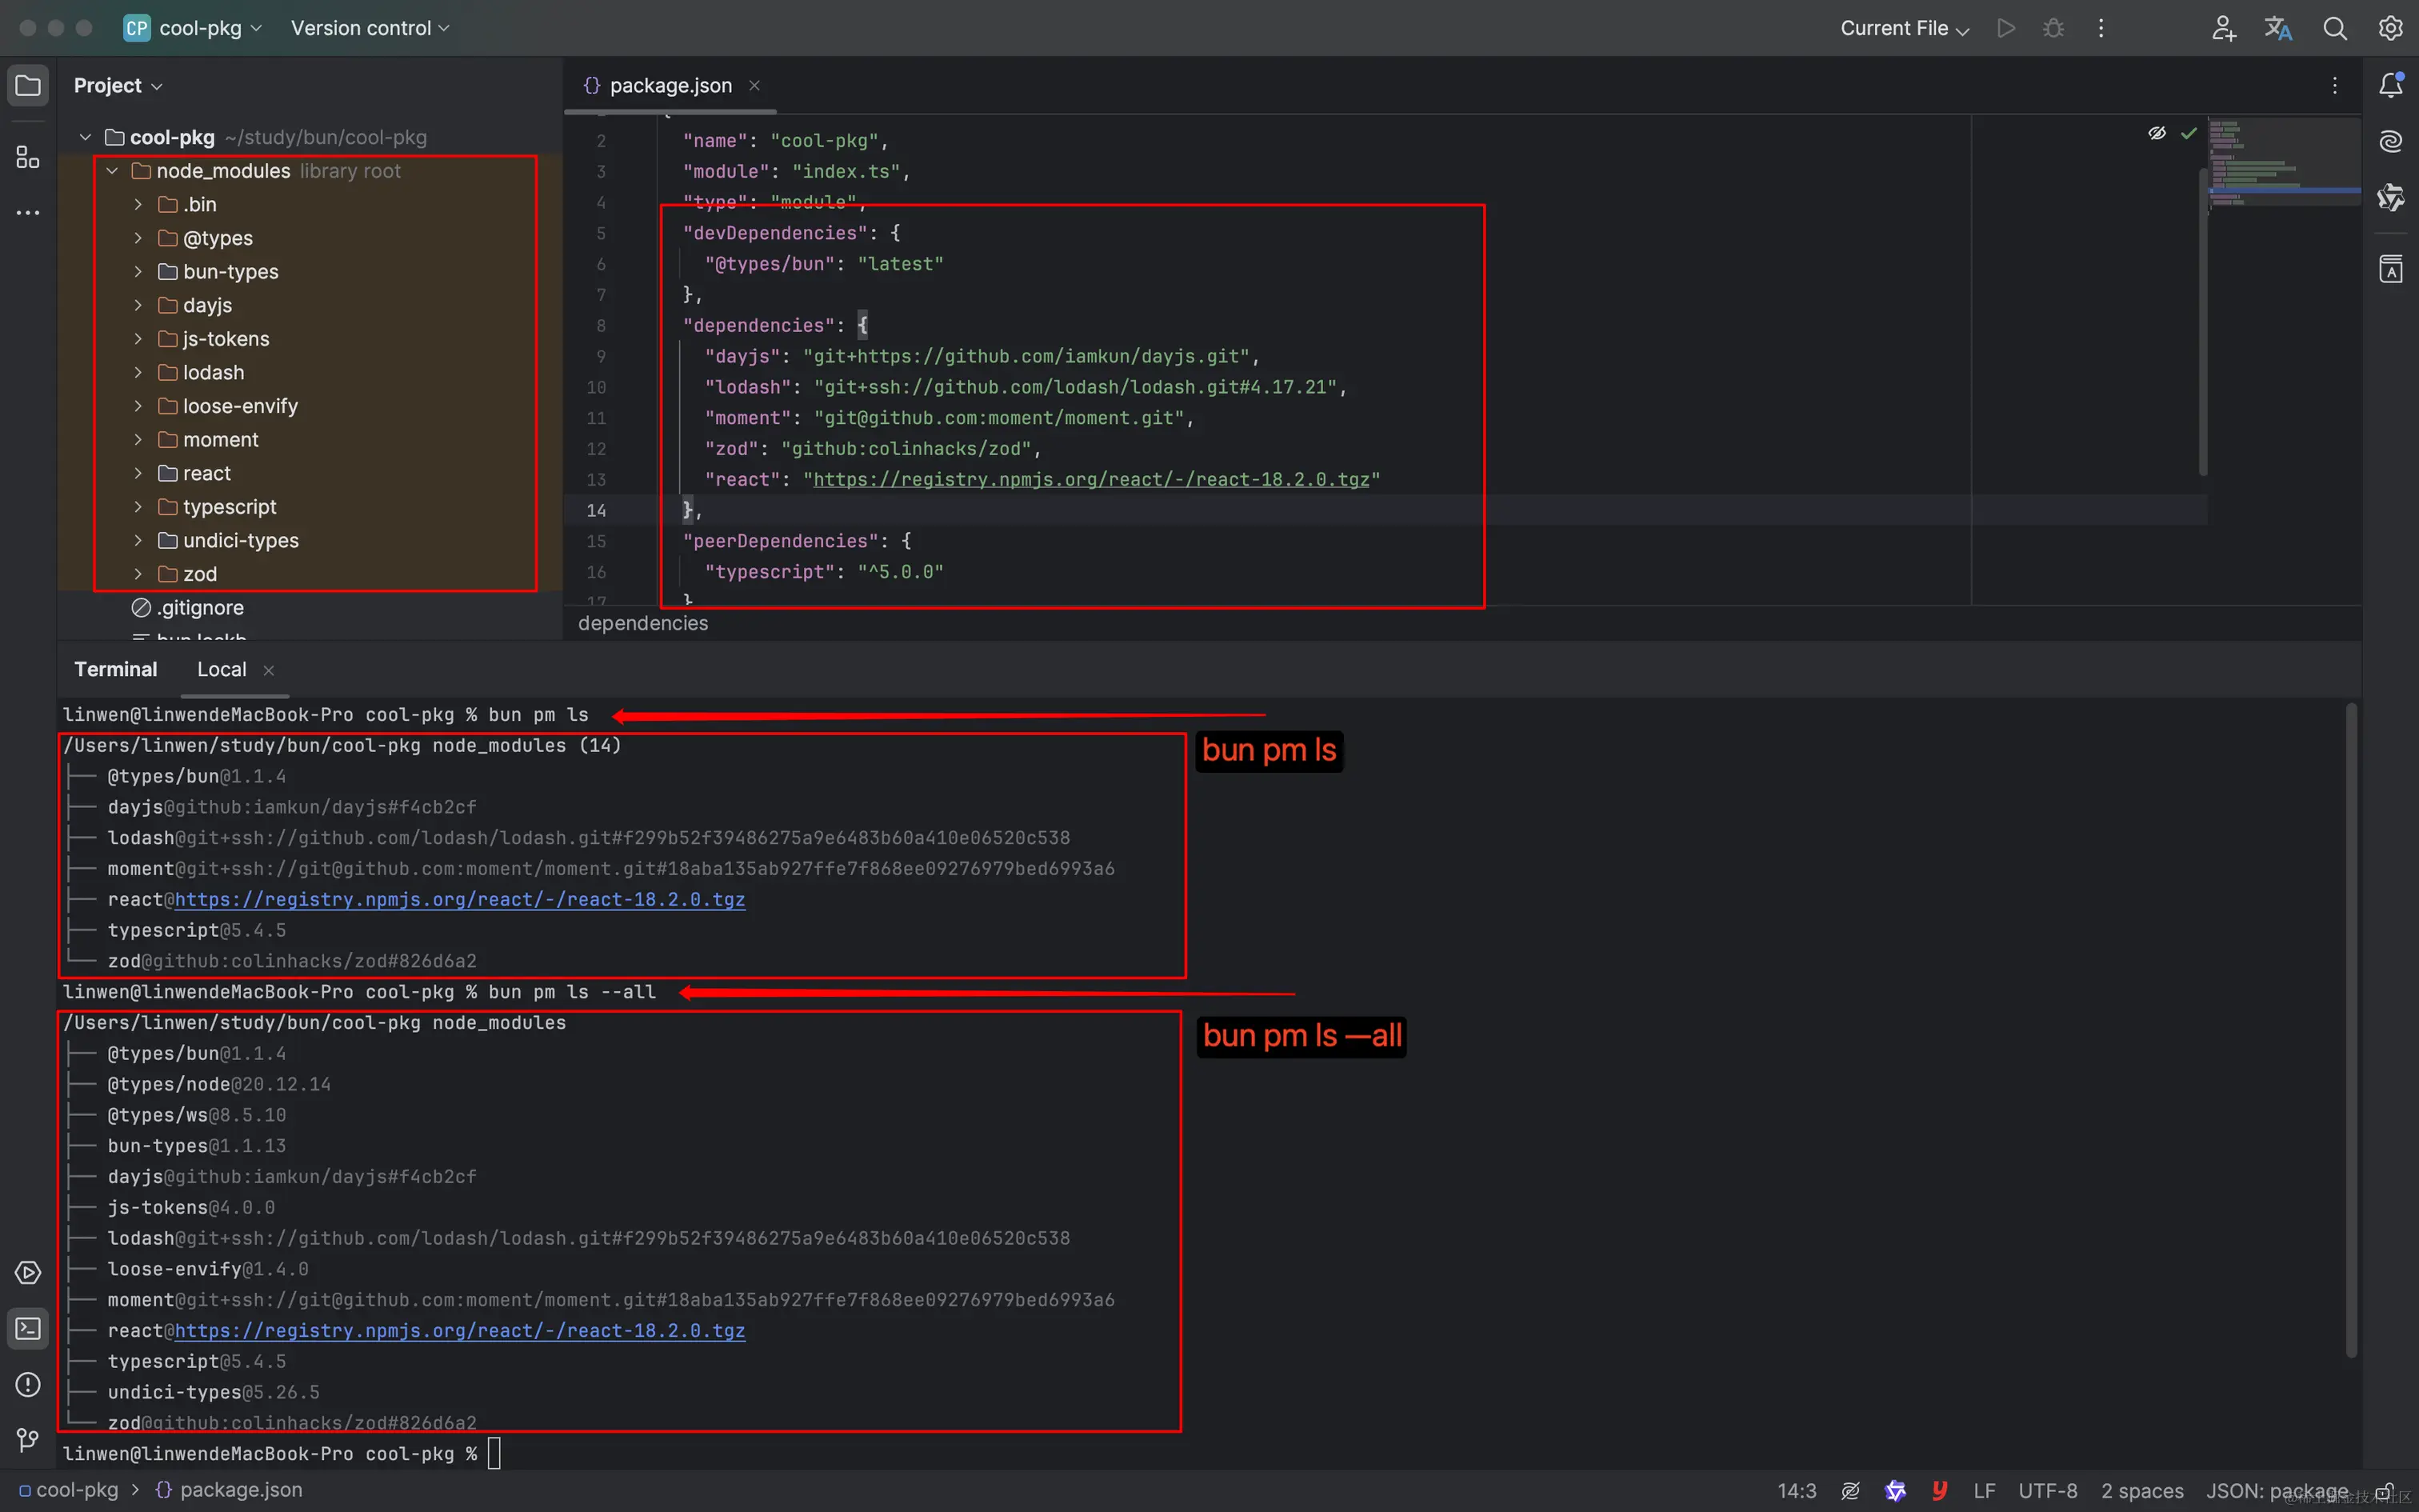Open the Version control dropdown

(370, 28)
